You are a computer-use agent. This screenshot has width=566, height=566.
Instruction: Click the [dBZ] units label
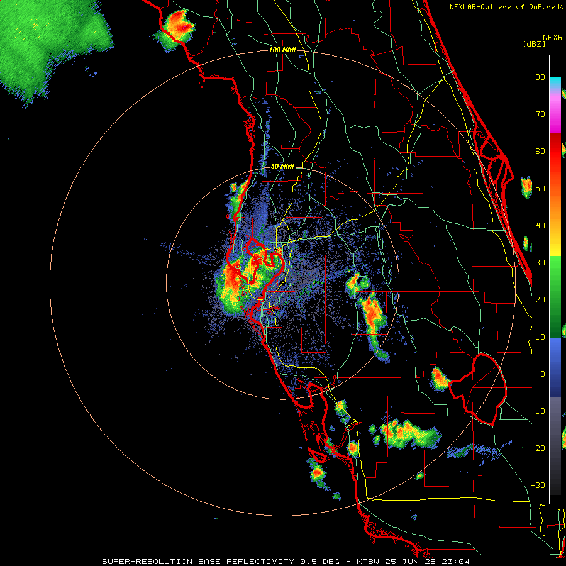click(x=534, y=43)
